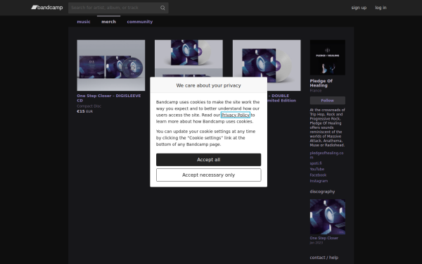The height and width of the screenshot is (264, 422).
Task: Open the Instagram link in sidebar
Action: point(319,181)
